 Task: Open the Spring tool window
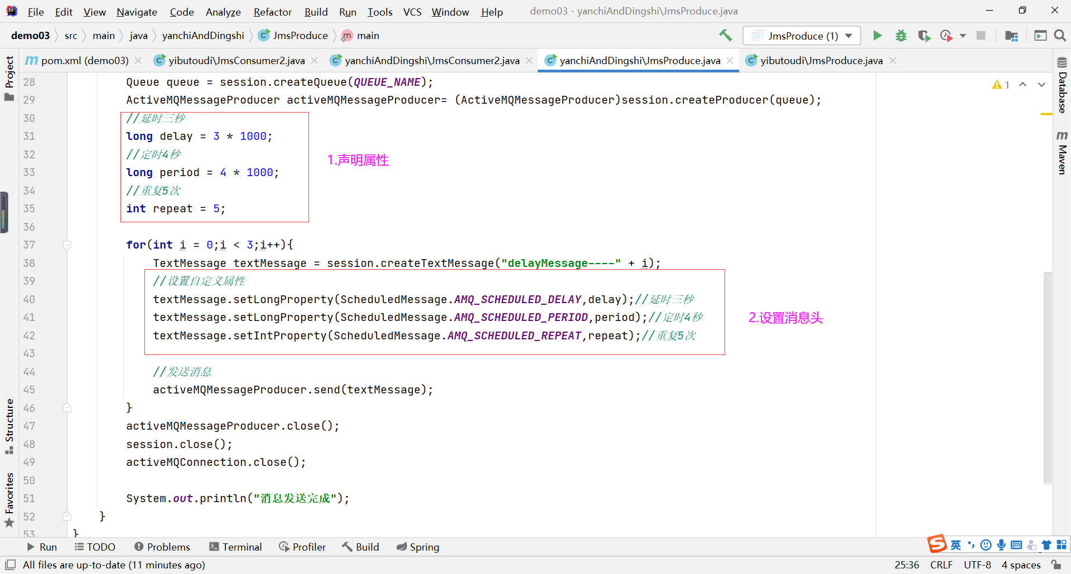click(x=418, y=547)
